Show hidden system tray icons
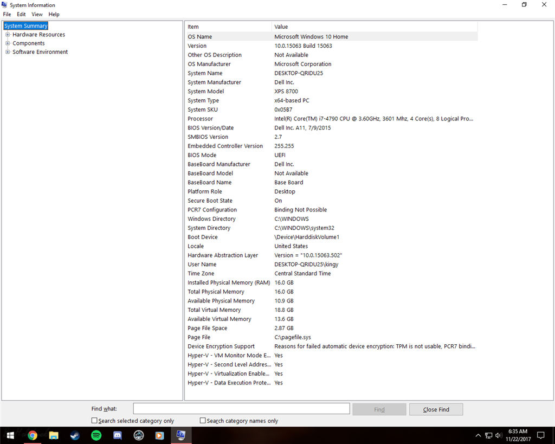This screenshot has width=555, height=444. coord(478,435)
